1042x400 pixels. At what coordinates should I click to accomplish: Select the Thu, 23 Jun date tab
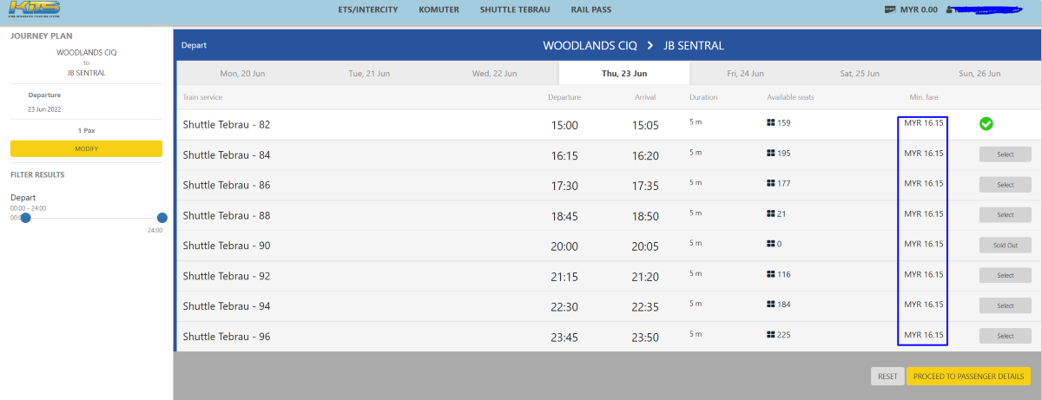624,74
